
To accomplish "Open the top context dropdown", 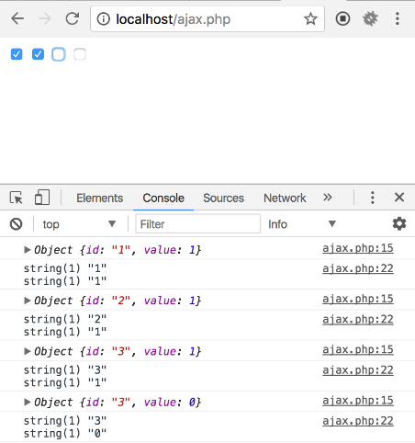I will [79, 224].
